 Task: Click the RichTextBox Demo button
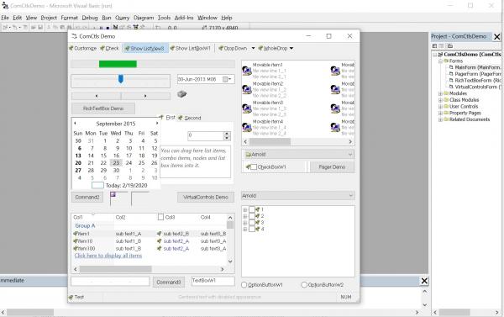(103, 108)
